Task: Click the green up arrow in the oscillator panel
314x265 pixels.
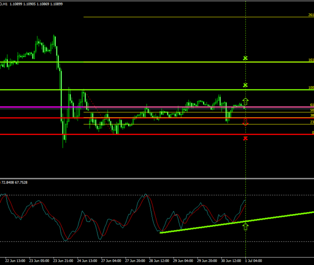Action: (245, 226)
